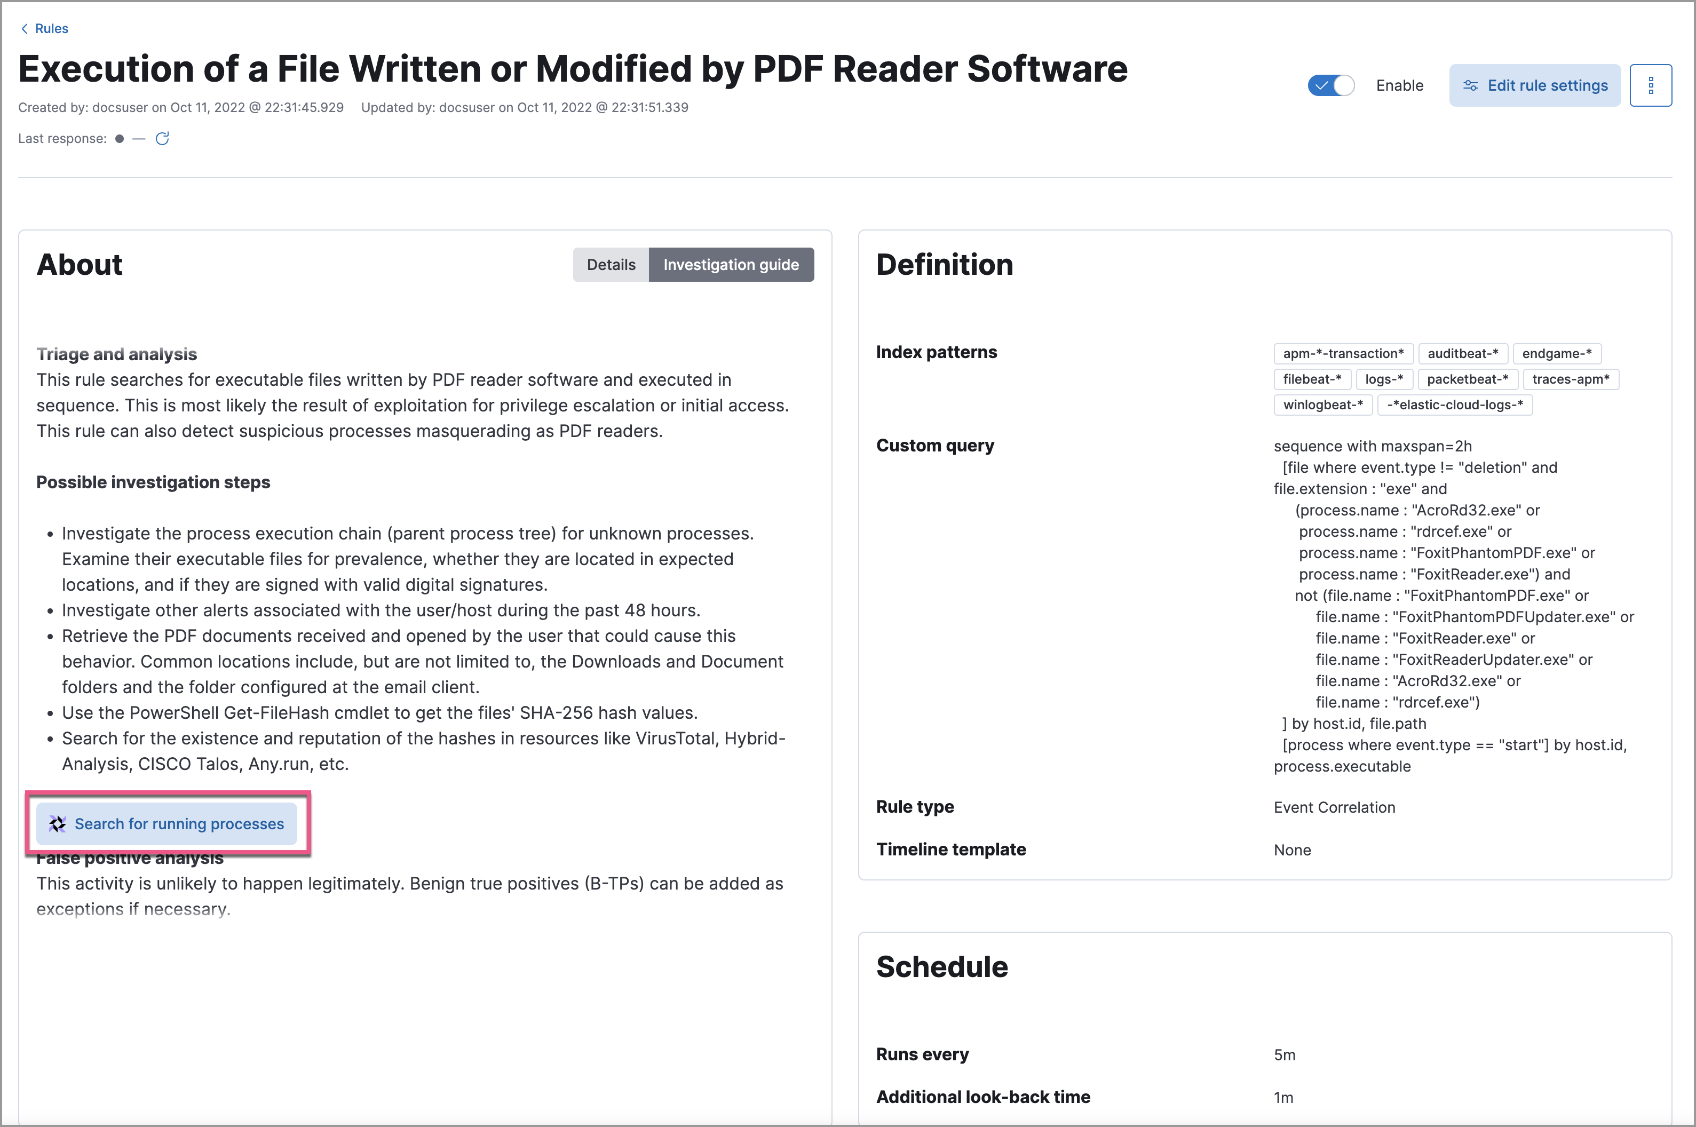Toggle the Investigation guide tab active
The image size is (1696, 1127).
click(732, 264)
